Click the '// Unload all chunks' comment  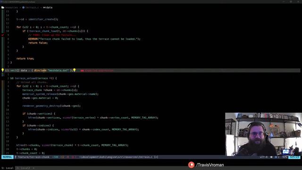(32, 82)
